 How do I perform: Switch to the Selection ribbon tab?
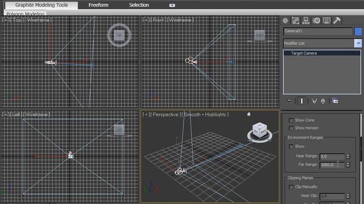point(139,5)
